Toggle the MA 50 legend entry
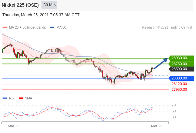196x133 pixels. click(58, 27)
